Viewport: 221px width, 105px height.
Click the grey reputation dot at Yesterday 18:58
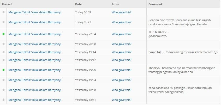(4, 90)
